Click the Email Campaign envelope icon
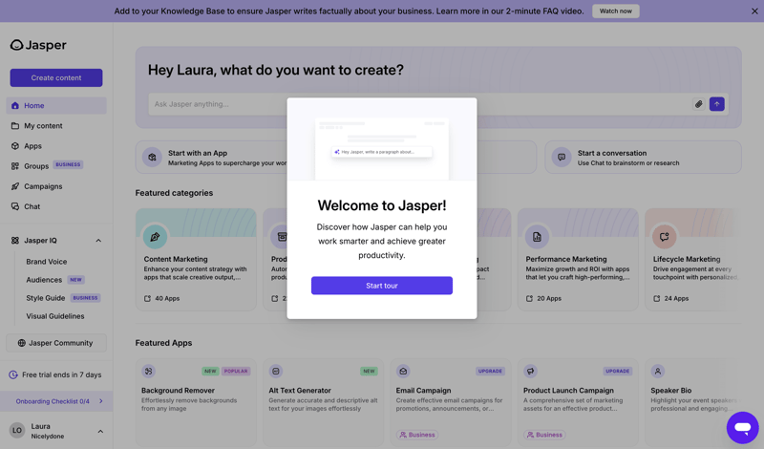This screenshot has height=449, width=764. [403, 371]
